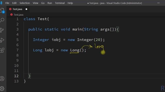This screenshot has width=165, height=92.
Task: Click the 'static' keyword on line 3
Action: [52, 29]
